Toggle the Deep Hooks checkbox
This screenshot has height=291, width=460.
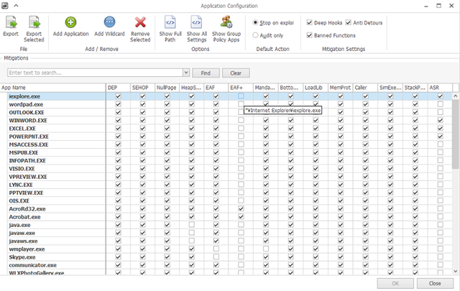coord(310,22)
